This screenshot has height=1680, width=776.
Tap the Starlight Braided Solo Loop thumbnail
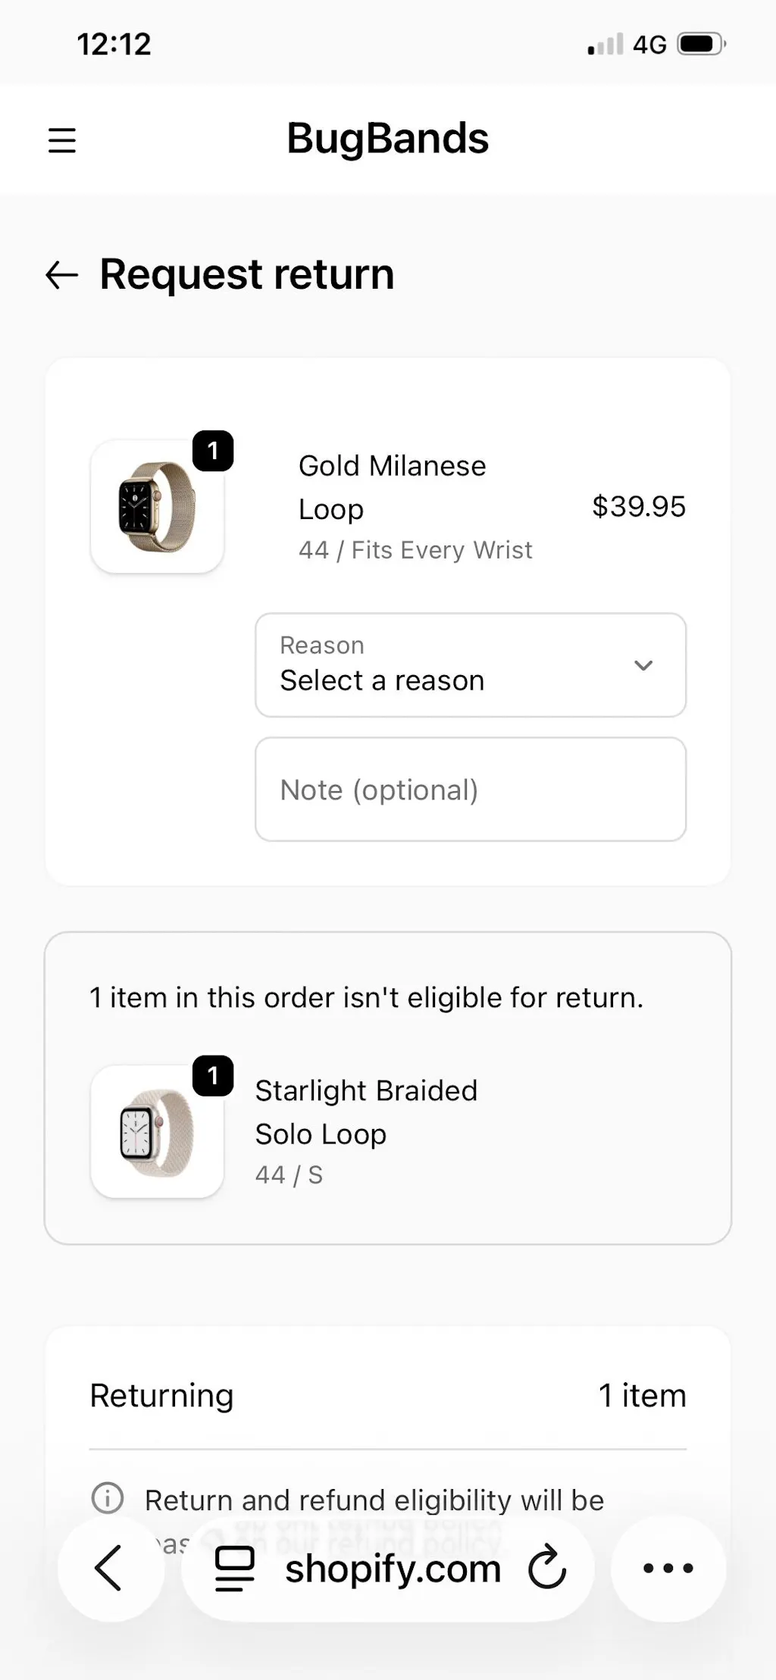coord(157,1131)
